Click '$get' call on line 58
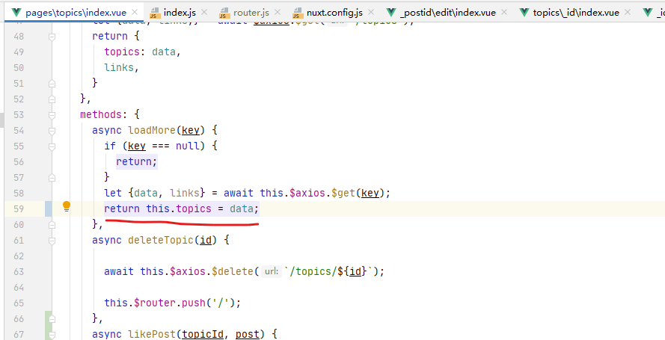665x340 pixels. point(343,193)
